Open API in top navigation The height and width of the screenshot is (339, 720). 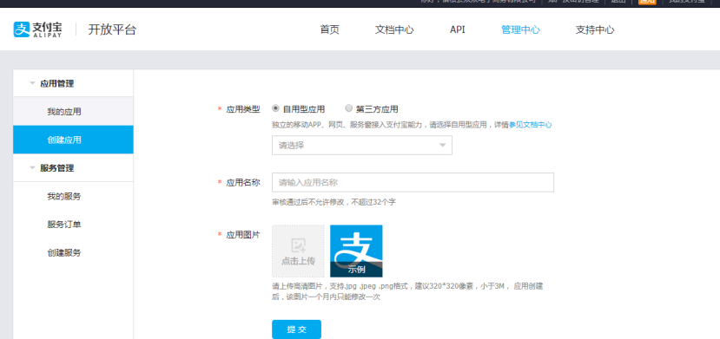(458, 29)
